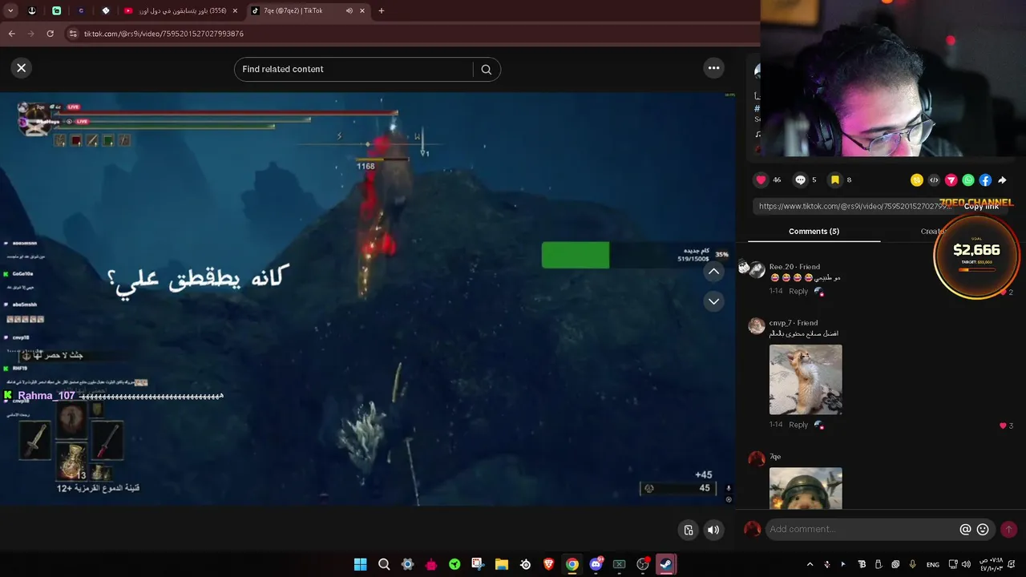Open the white diamond pinned tab

coord(105,11)
